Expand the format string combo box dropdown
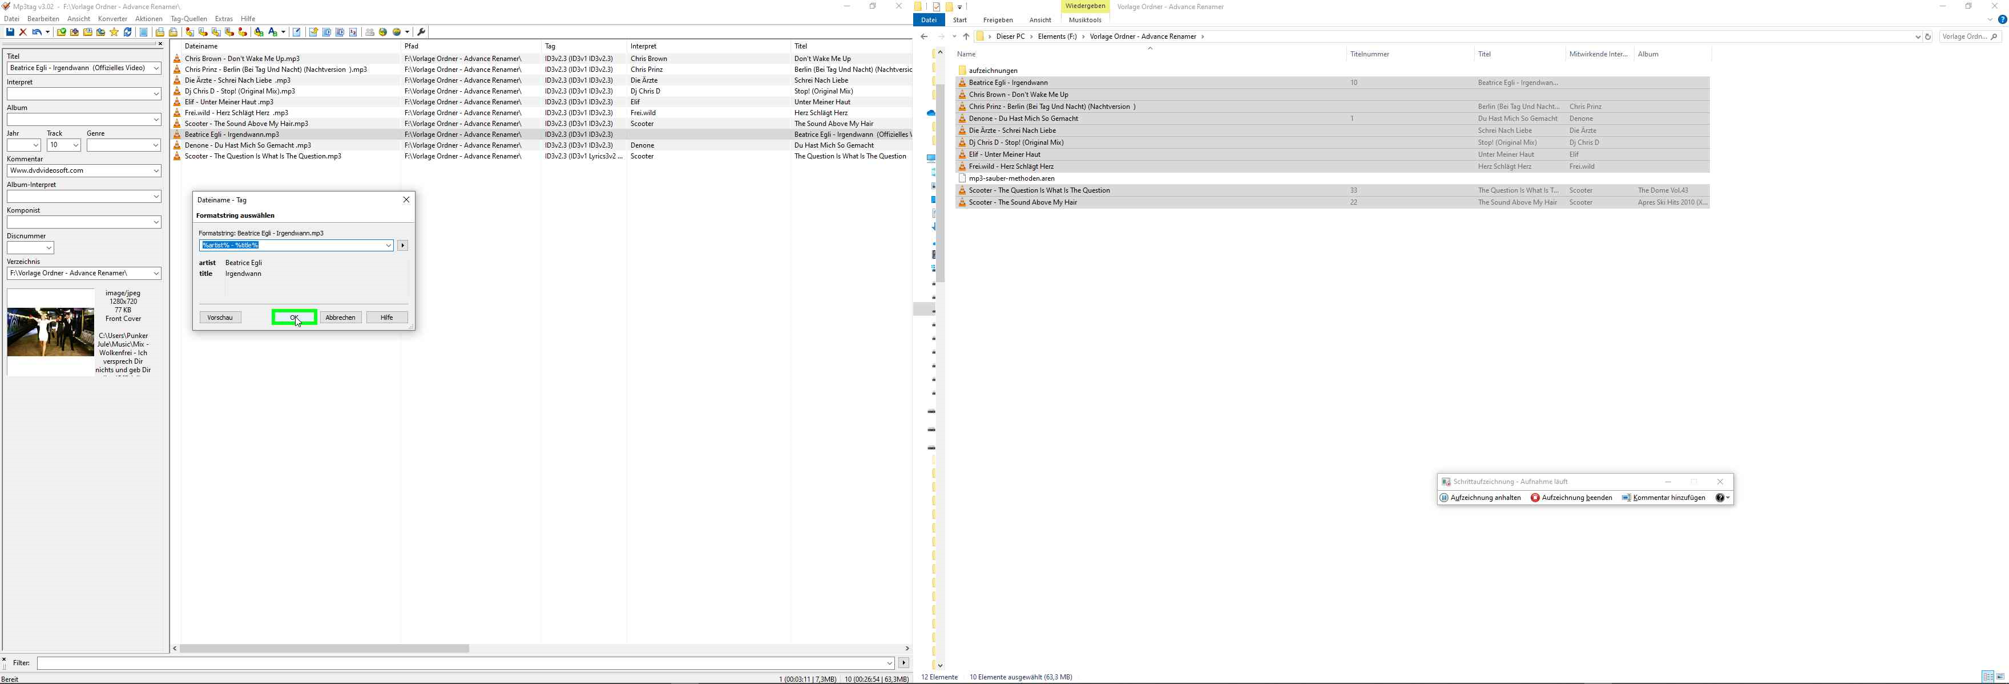Viewport: 2009px width, 684px height. tap(388, 246)
